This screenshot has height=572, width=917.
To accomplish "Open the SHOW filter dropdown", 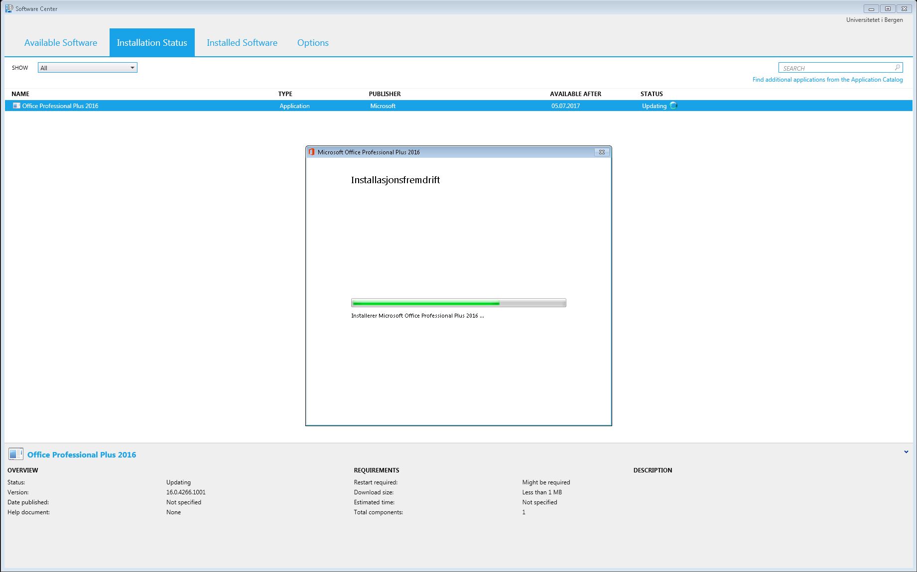I will pyautogui.click(x=88, y=68).
